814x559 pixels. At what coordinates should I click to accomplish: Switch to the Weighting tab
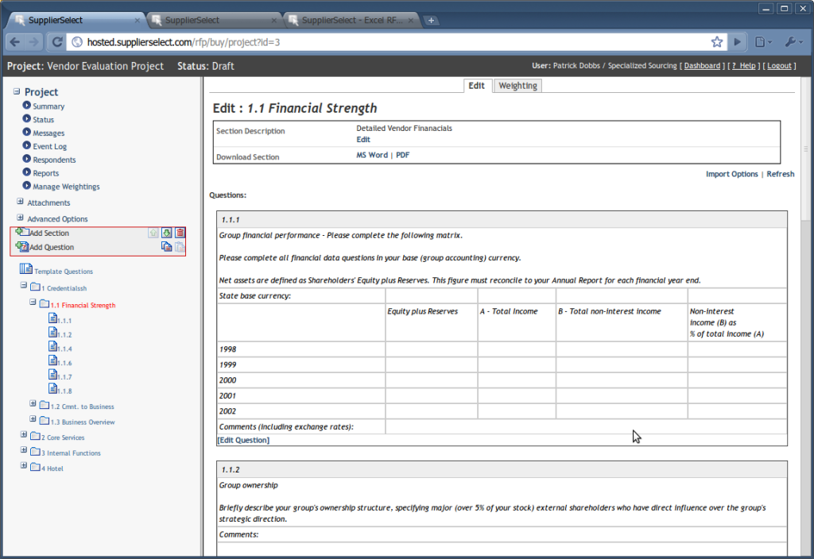(x=517, y=85)
